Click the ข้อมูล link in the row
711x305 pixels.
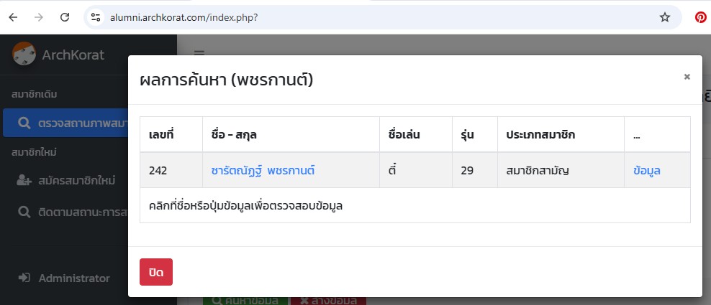coord(646,171)
